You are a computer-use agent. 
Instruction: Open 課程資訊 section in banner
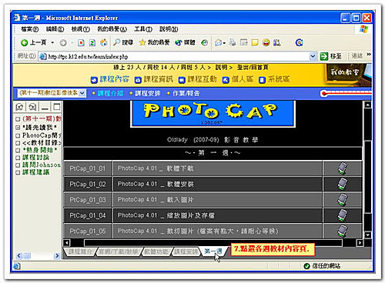pyautogui.click(x=154, y=79)
